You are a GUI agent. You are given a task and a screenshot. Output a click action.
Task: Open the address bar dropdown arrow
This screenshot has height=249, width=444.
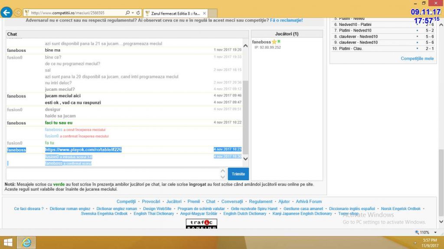[x=132, y=13]
